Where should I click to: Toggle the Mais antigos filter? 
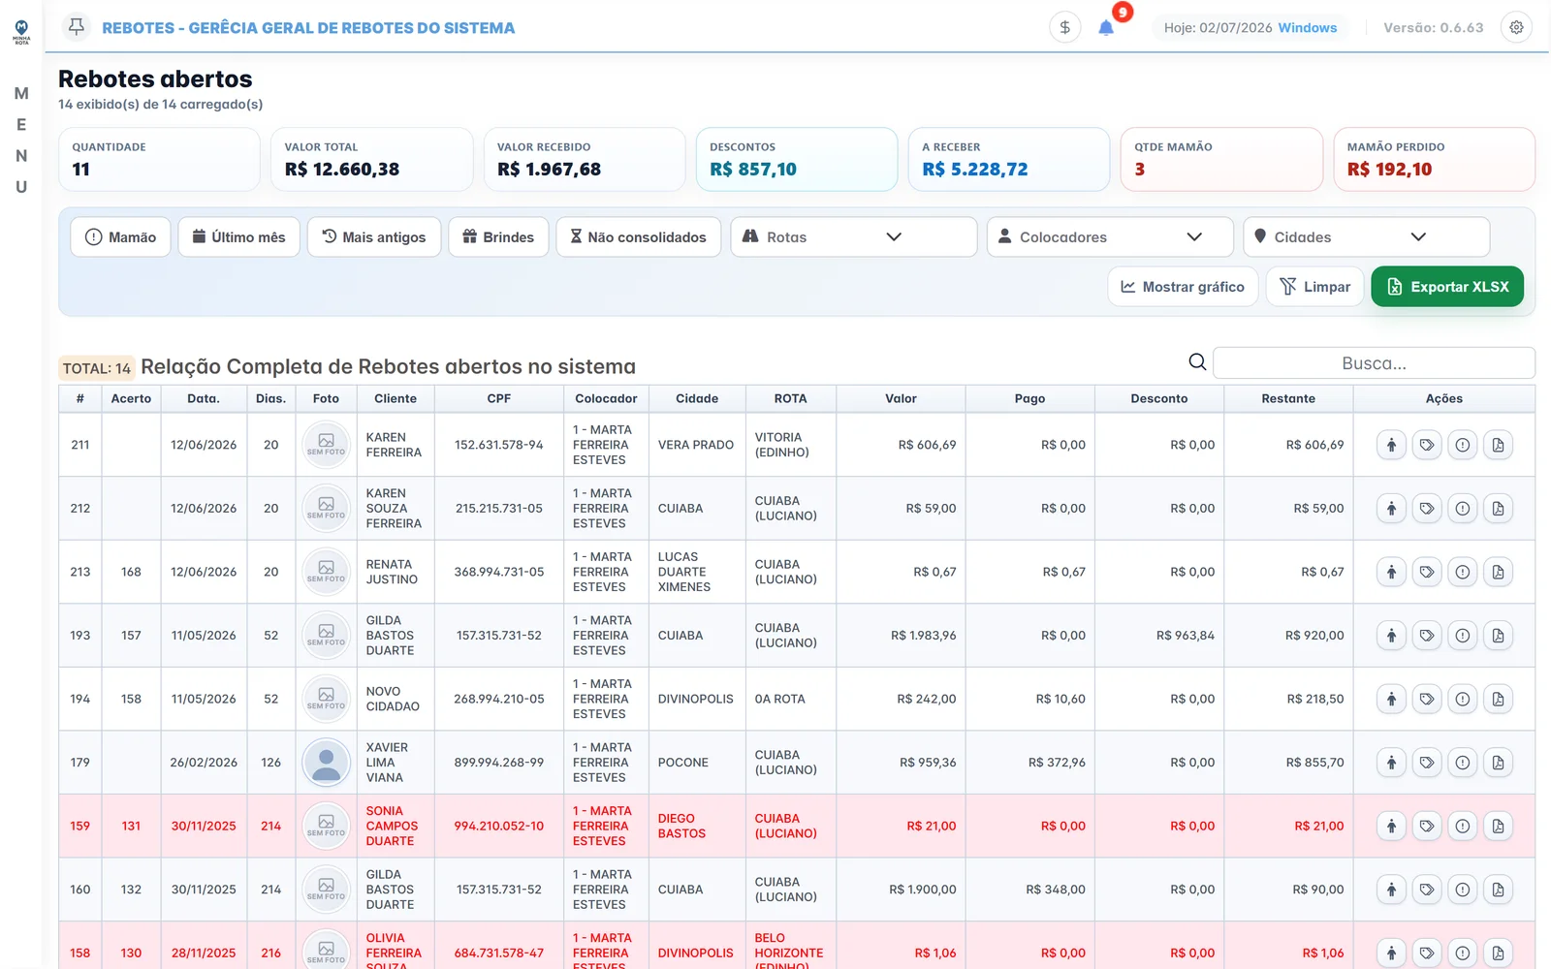[373, 237]
